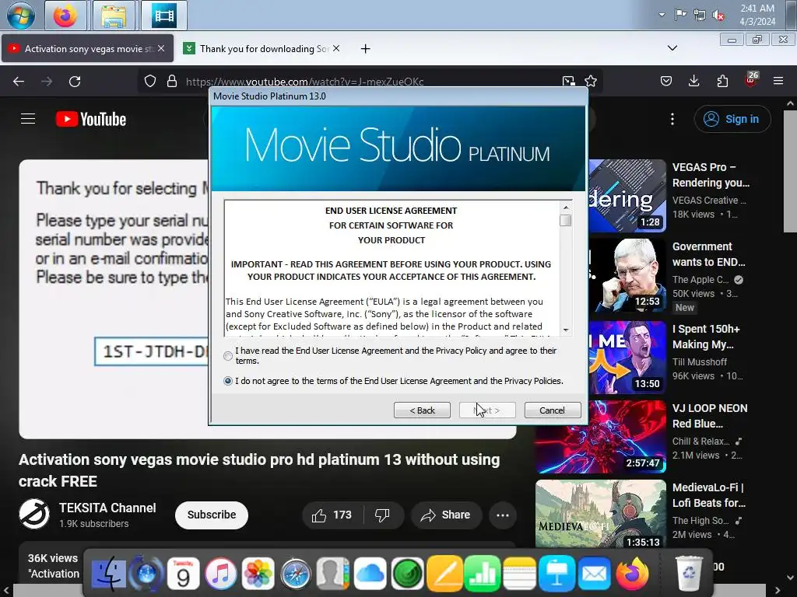Open the Notes app in the dock
This screenshot has height=597, width=797.
pyautogui.click(x=519, y=574)
